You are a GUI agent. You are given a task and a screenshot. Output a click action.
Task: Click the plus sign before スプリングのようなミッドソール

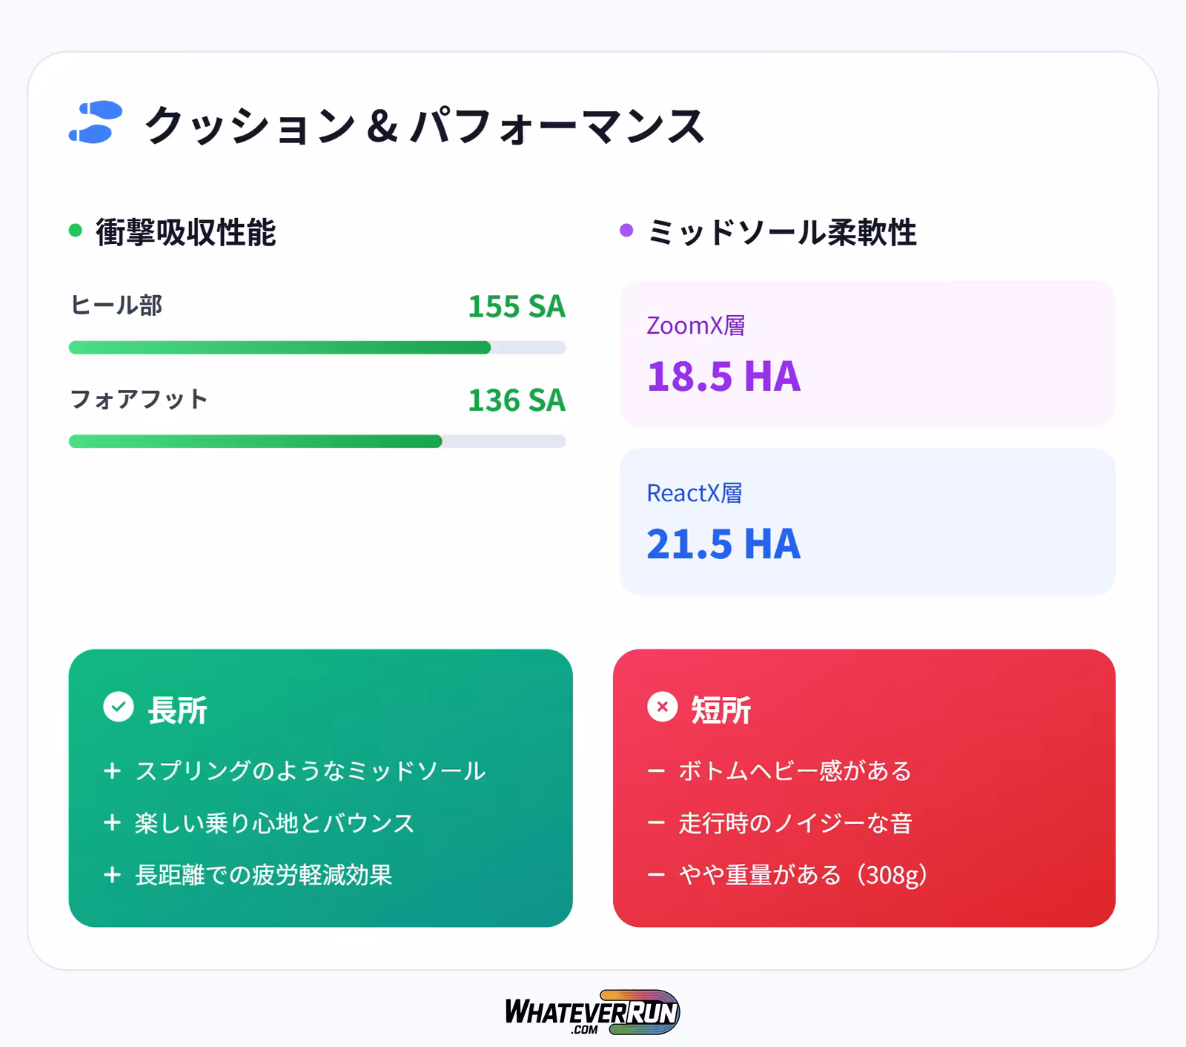112,771
